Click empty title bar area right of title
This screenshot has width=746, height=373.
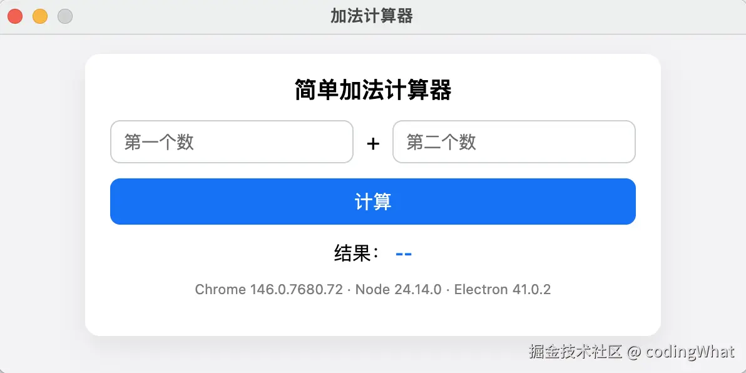(563, 16)
